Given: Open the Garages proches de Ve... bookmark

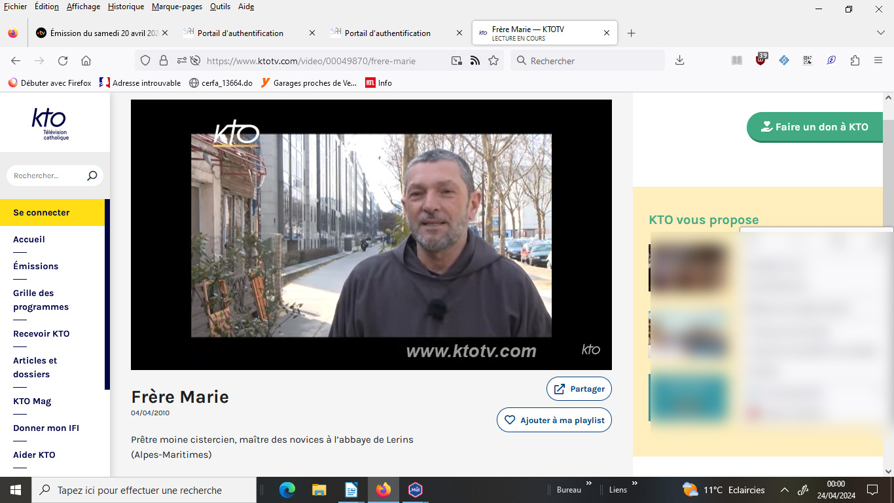Looking at the screenshot, I should coord(308,83).
